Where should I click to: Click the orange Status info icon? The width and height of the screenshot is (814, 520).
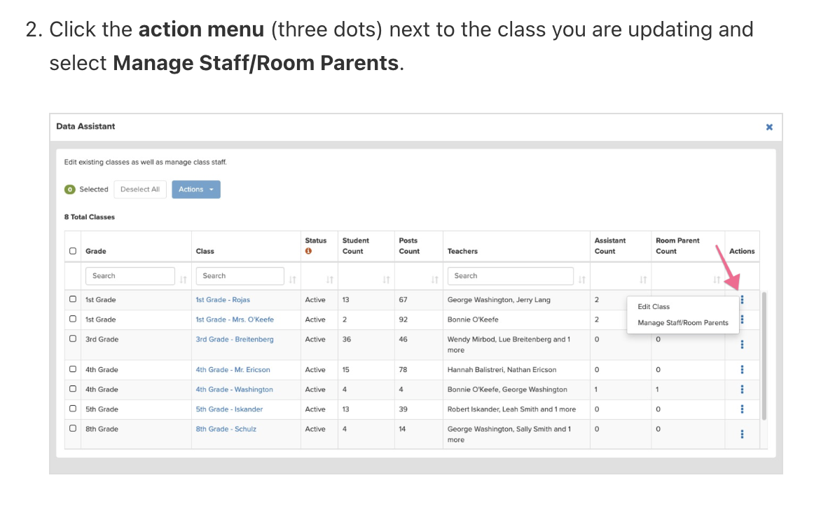[308, 251]
